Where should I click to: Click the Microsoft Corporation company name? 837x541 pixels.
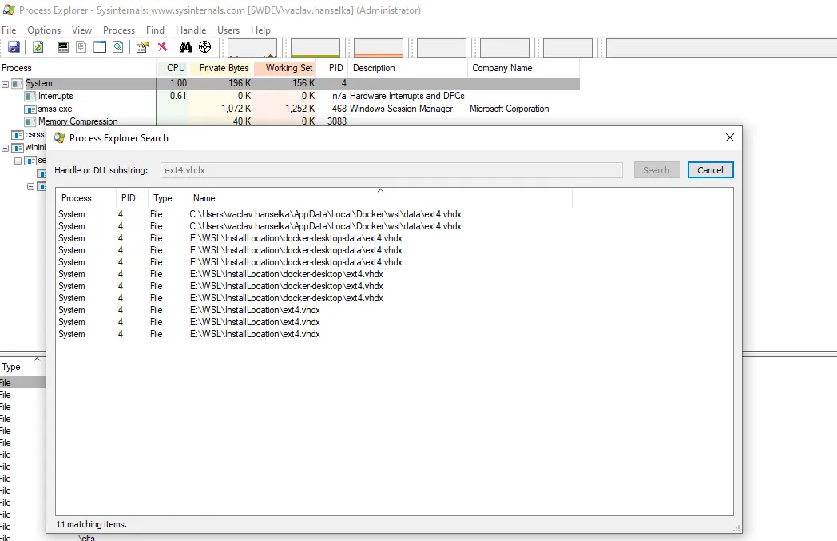510,109
